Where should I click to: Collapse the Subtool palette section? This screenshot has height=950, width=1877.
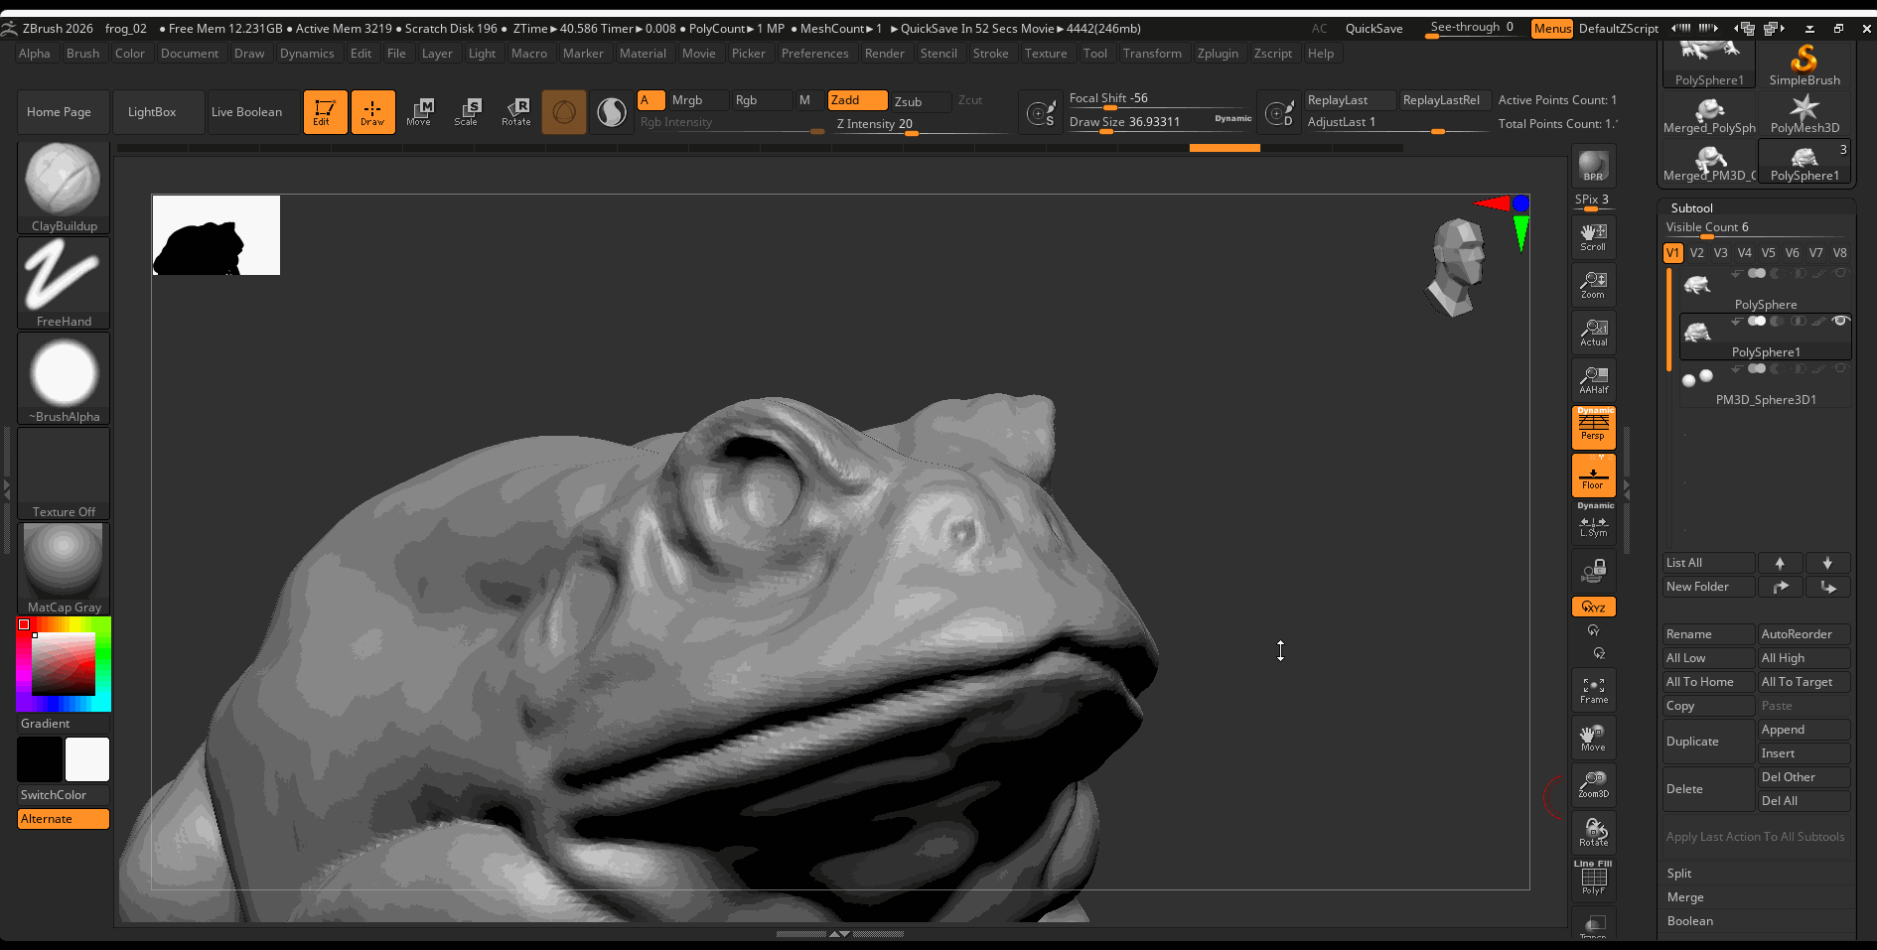(x=1691, y=208)
